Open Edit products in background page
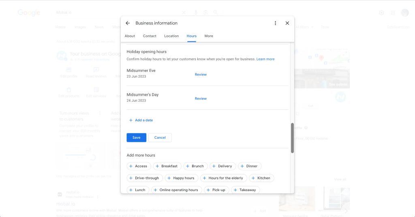 click(x=69, y=92)
